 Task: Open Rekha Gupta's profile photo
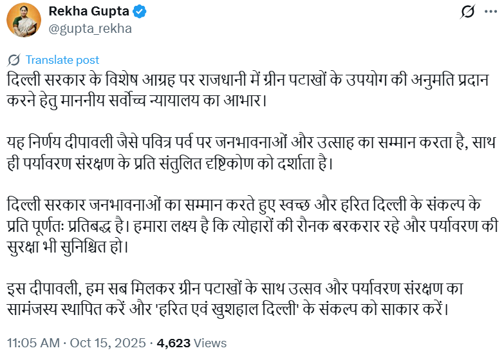coord(24,20)
